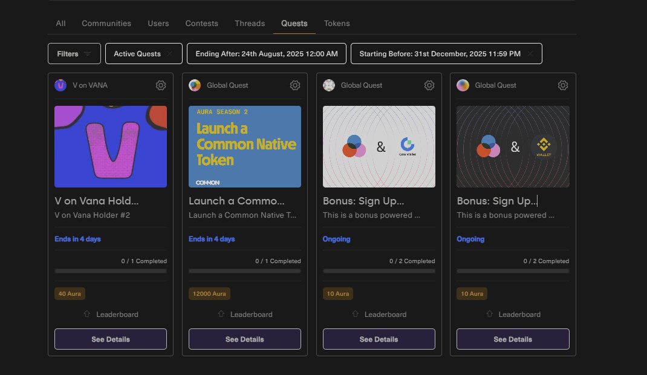Open the Filters button

(74, 54)
